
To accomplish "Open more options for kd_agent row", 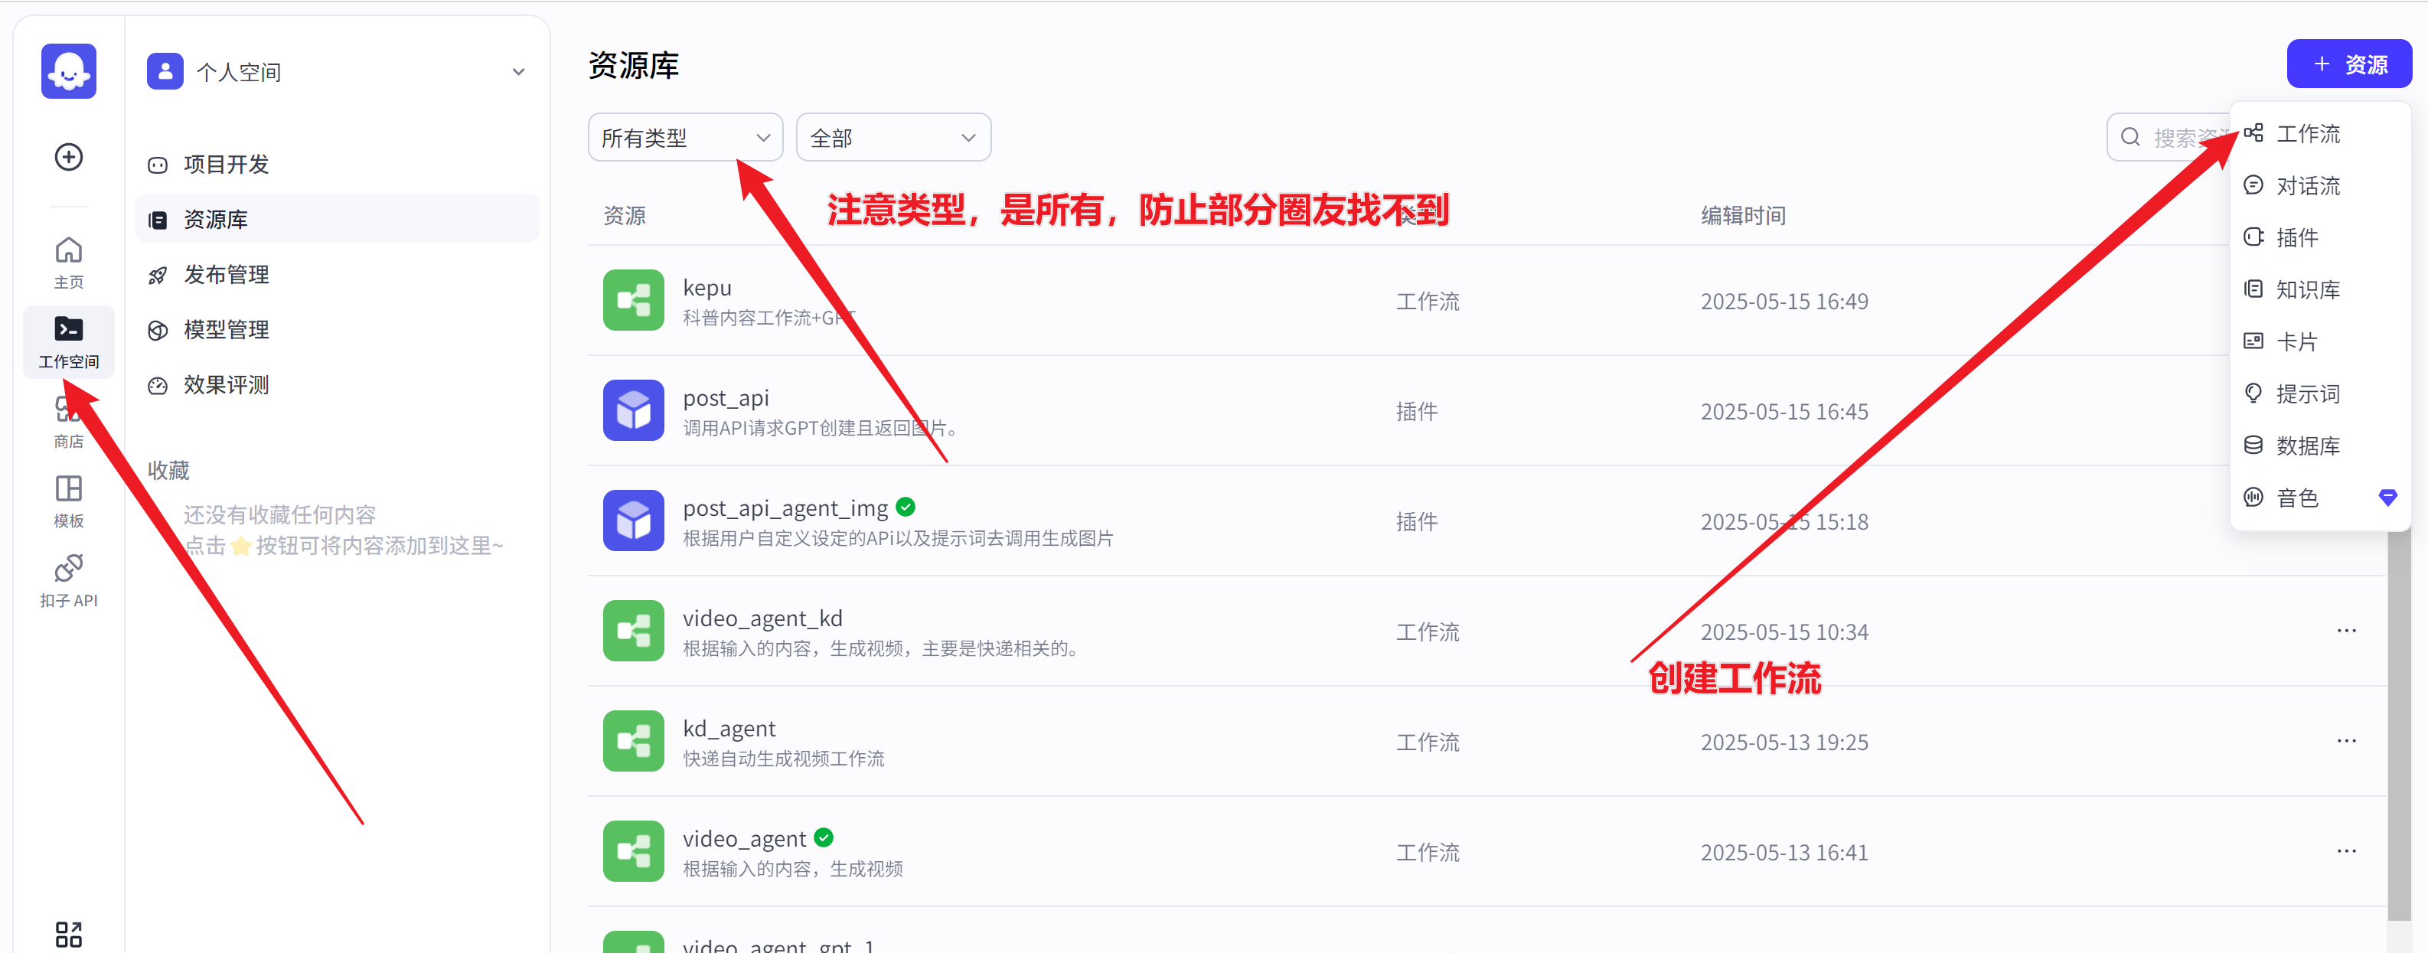I will pos(2346,741).
